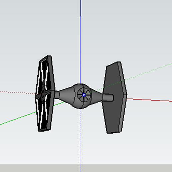Click the solid blue vertical axis line
The image size is (172, 172).
coord(80,42)
